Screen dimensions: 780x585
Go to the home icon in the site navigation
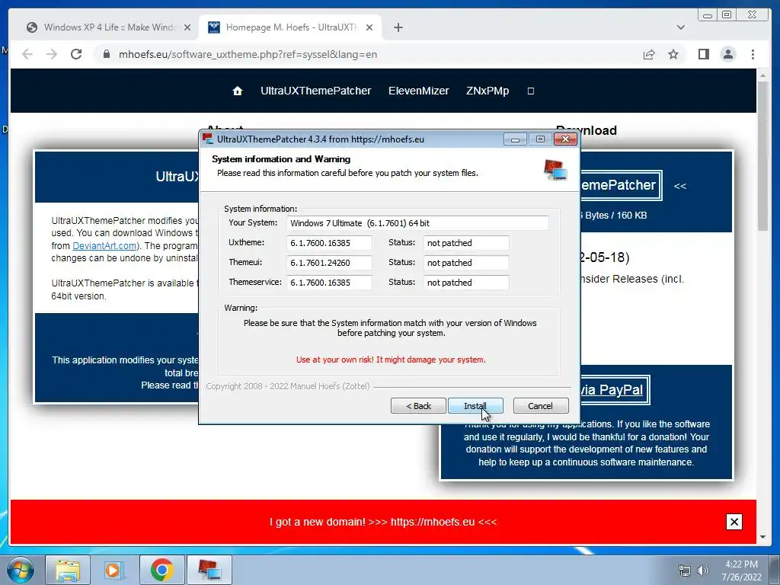tap(238, 91)
